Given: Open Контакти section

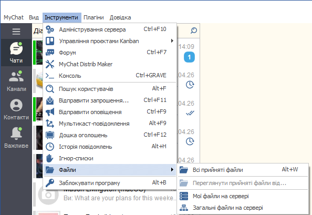Looking at the screenshot, I should click(x=16, y=109).
